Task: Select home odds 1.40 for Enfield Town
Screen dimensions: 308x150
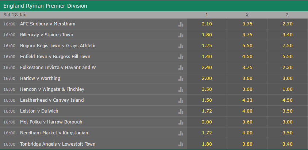Action: 207,57
